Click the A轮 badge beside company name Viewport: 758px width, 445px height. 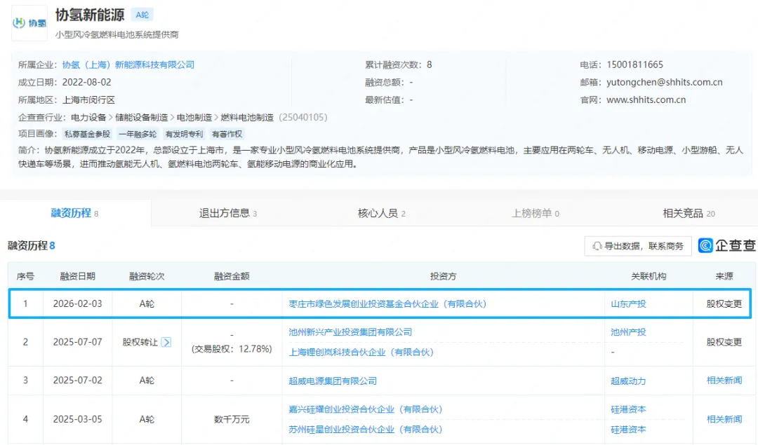pyautogui.click(x=142, y=15)
